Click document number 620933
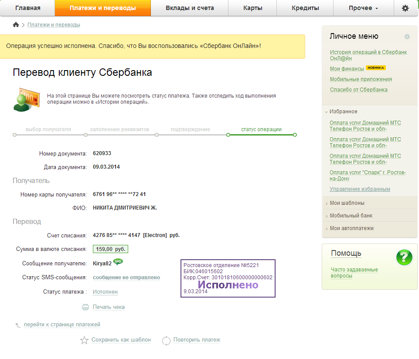 pos(102,153)
